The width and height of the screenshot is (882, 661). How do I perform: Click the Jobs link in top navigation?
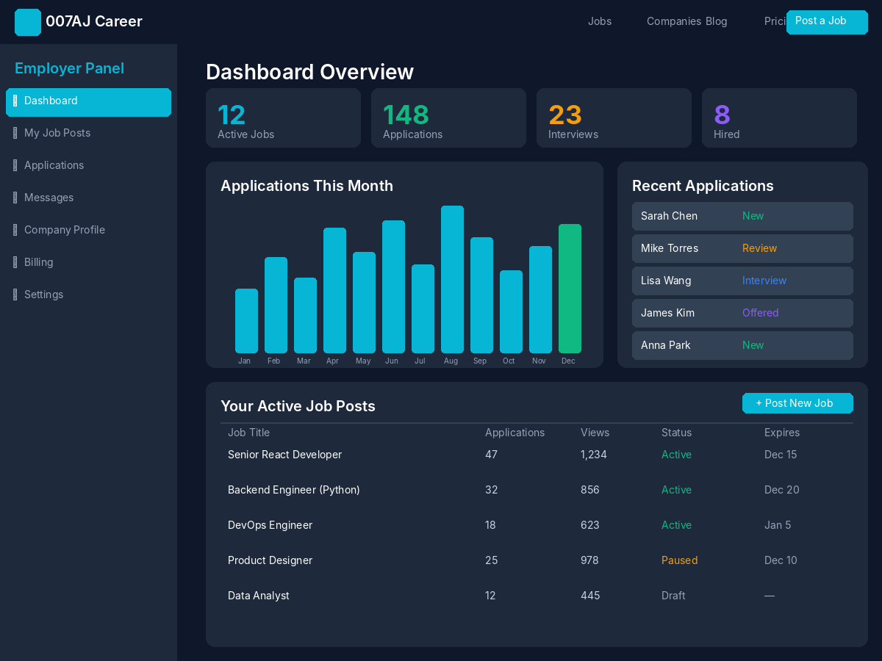pyautogui.click(x=600, y=21)
